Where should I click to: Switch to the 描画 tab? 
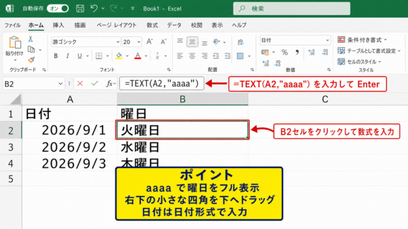pyautogui.click(x=80, y=25)
